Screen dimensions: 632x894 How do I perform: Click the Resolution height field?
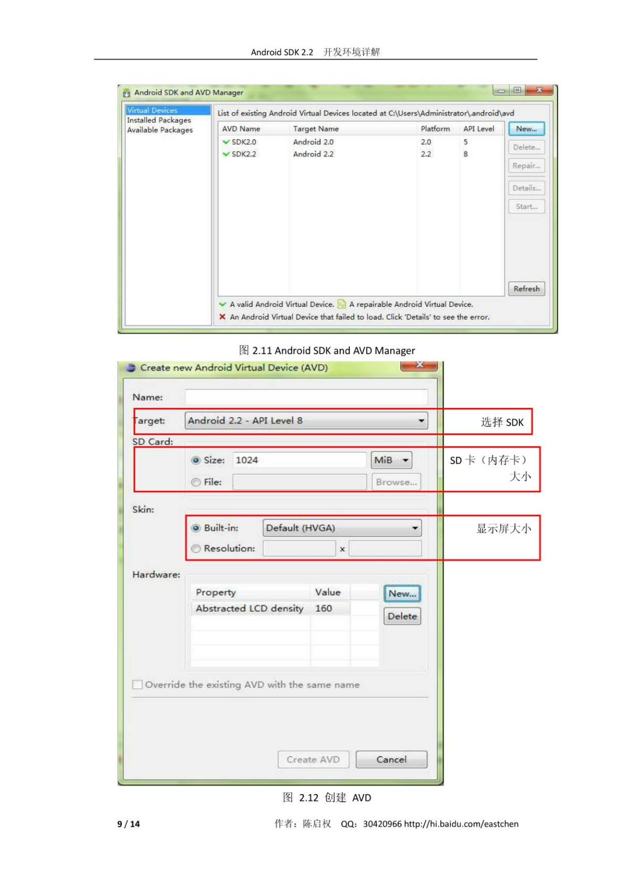pyautogui.click(x=385, y=548)
